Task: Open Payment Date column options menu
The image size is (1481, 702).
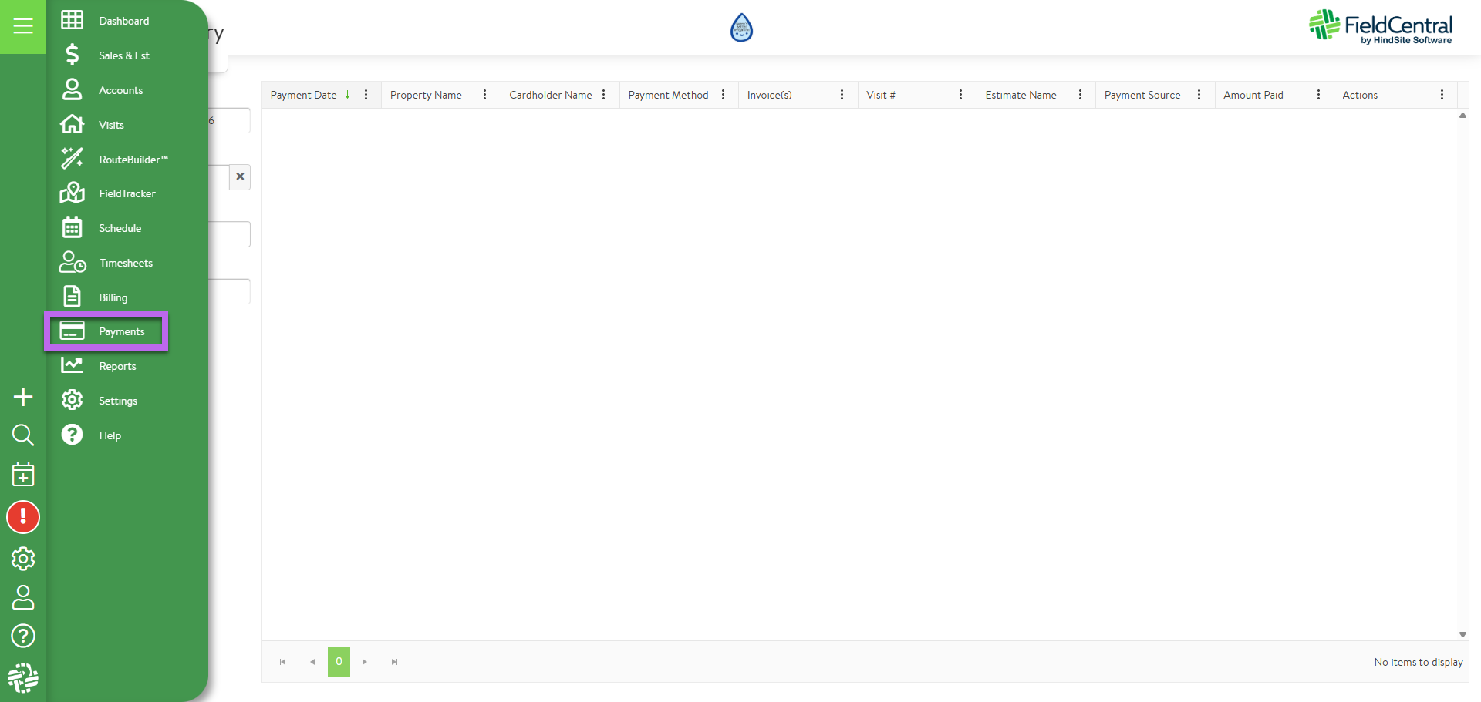Action: pos(366,95)
